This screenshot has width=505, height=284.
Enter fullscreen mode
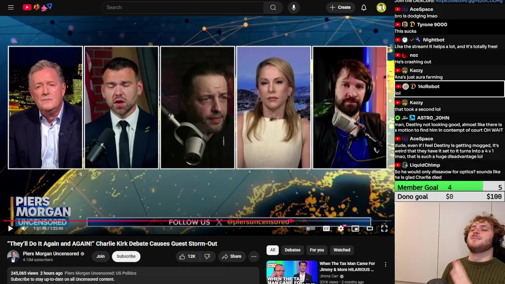pyautogui.click(x=384, y=228)
